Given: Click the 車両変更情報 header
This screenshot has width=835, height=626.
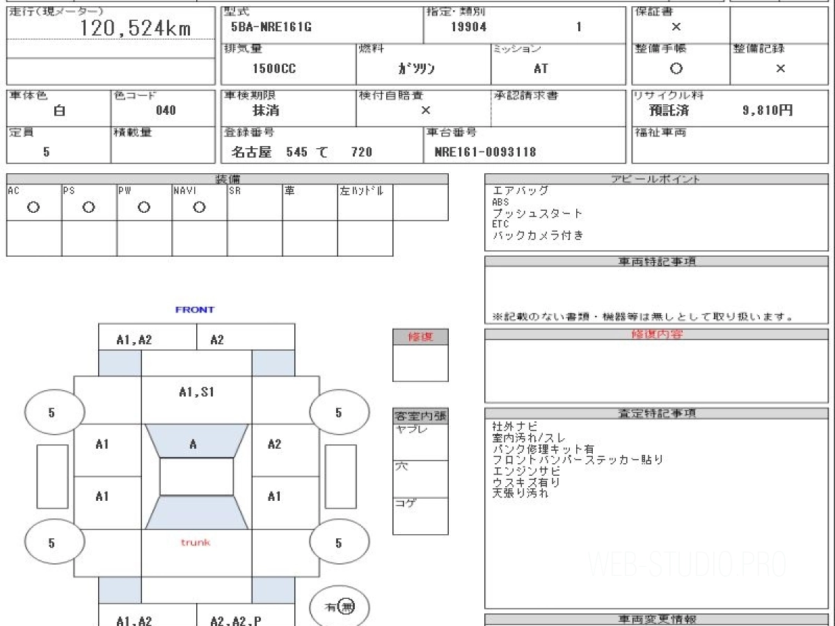Looking at the screenshot, I should 657,619.
